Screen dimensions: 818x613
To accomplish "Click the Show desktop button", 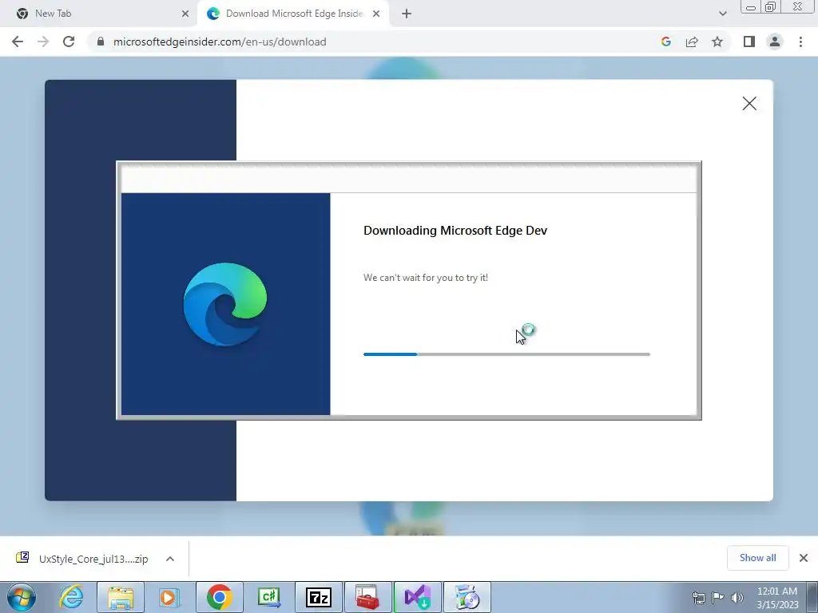I will (812, 597).
